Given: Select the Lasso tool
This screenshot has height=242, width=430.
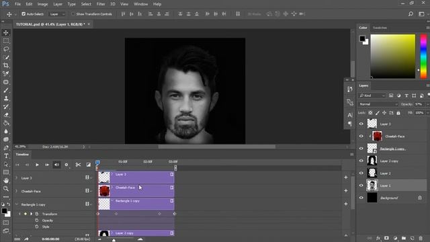Looking at the screenshot, I should click(x=6, y=49).
